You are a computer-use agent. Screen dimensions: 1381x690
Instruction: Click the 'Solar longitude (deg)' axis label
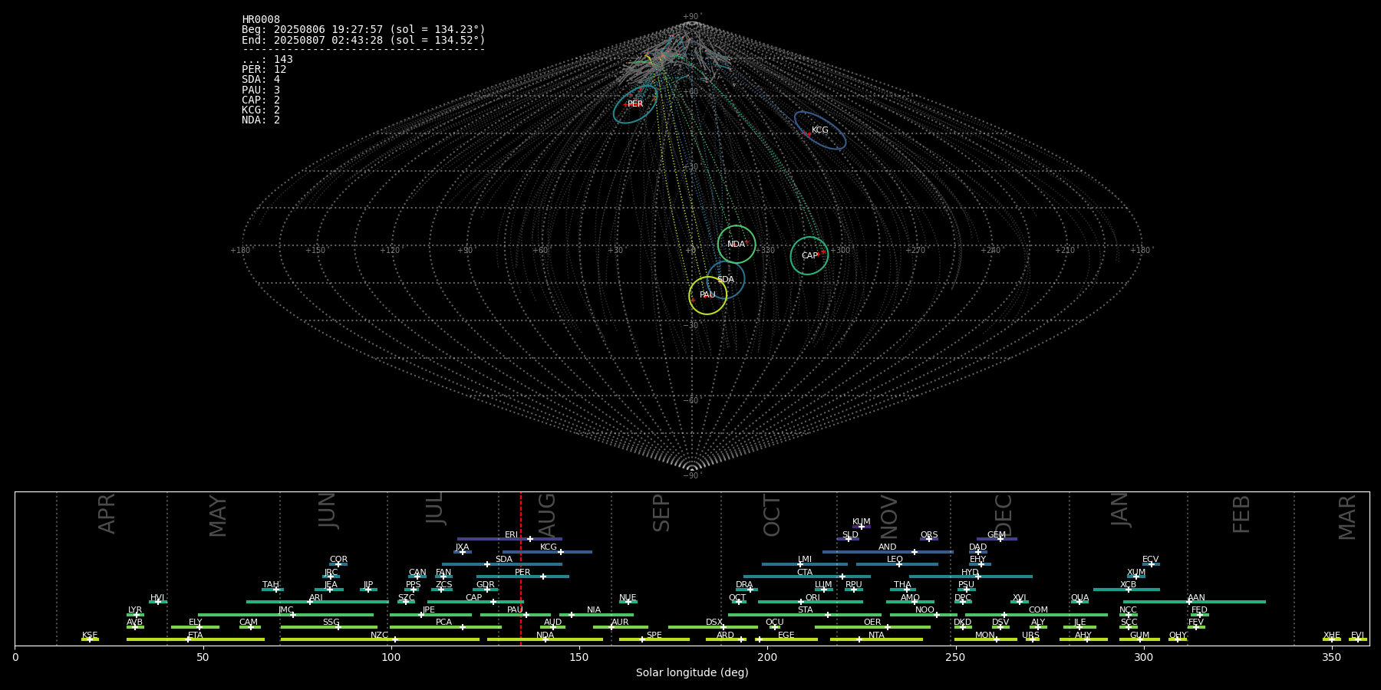[x=692, y=672]
